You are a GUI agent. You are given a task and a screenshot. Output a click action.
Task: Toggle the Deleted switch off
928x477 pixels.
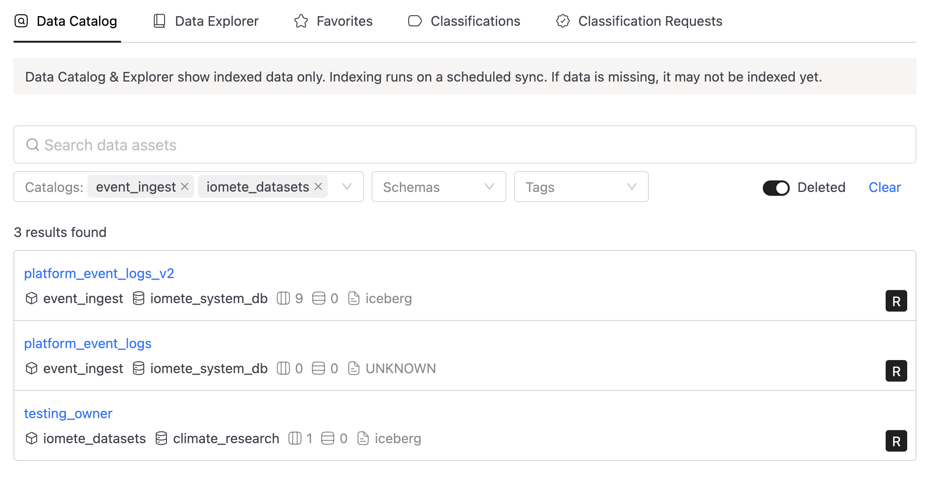pos(776,188)
